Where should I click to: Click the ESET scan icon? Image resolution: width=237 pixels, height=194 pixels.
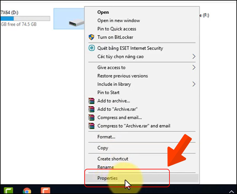pyautogui.click(x=92, y=48)
